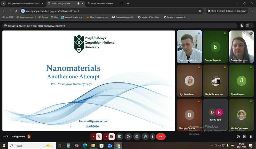The width and height of the screenshot is (256, 149).
Task: Show hidden system tray icons chevron
Action: point(212,146)
